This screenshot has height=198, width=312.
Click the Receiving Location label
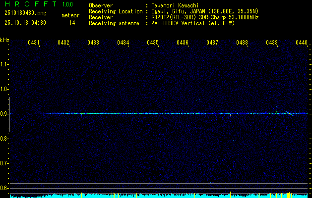tap(116, 11)
